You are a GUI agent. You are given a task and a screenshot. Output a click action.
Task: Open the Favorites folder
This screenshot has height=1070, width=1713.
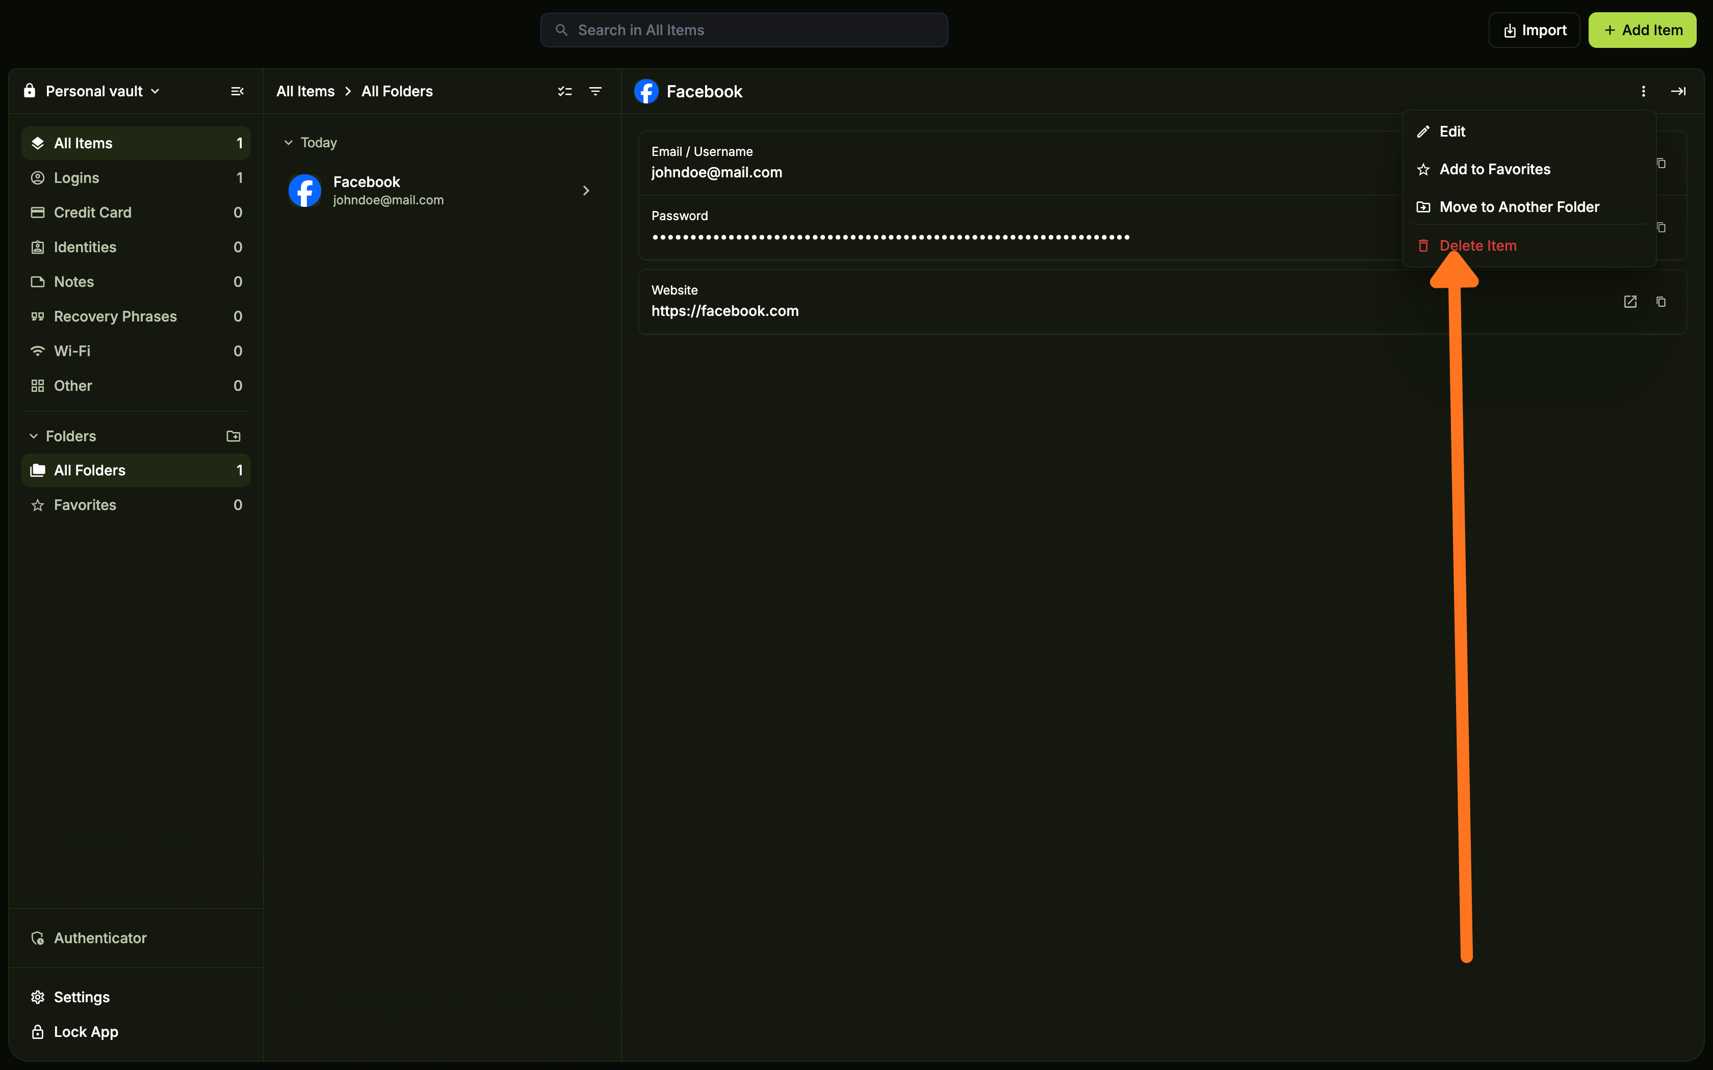pyautogui.click(x=136, y=504)
